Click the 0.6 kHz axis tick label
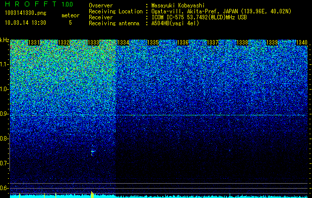Screen dimensions: 312x198 click(x=4, y=188)
